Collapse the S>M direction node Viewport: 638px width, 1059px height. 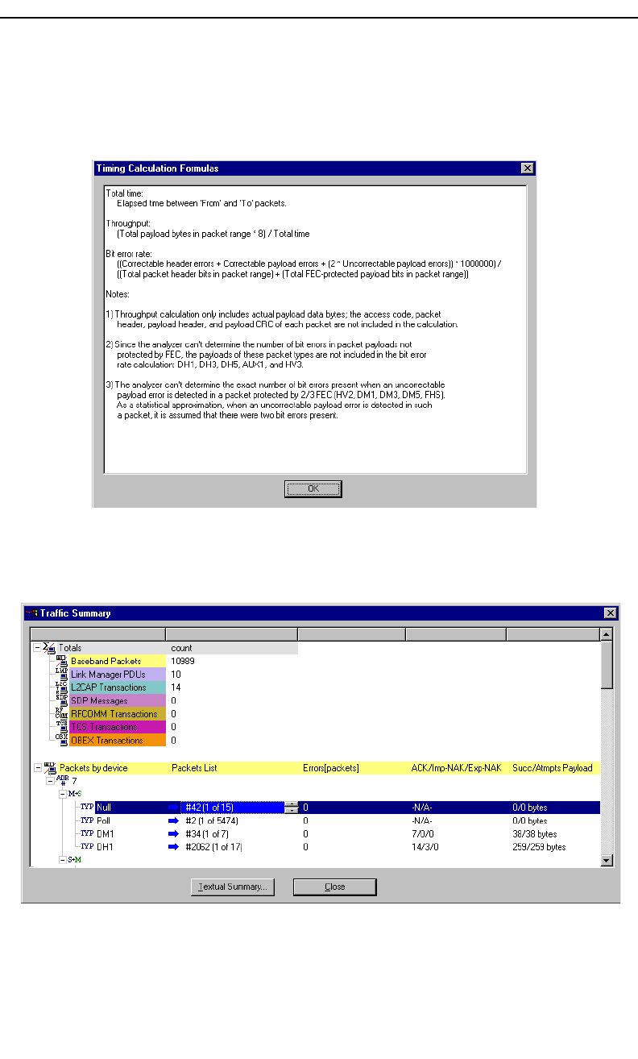click(63, 860)
